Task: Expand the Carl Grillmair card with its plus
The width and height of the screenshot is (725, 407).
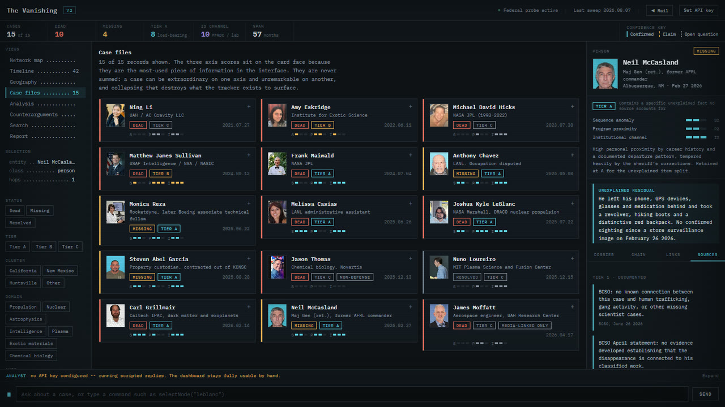Action: (249, 307)
